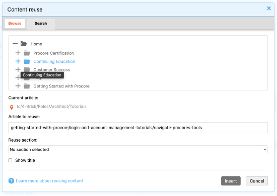
Task: Click the Insert button
Action: coord(231,181)
